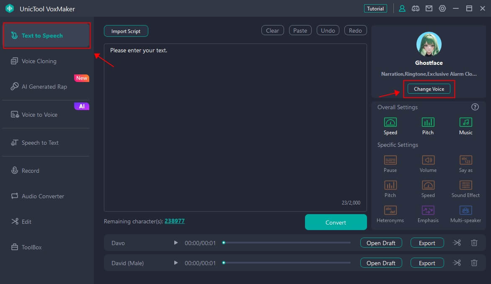Switch to Voice Cloning tab
The height and width of the screenshot is (284, 491).
[x=39, y=61]
